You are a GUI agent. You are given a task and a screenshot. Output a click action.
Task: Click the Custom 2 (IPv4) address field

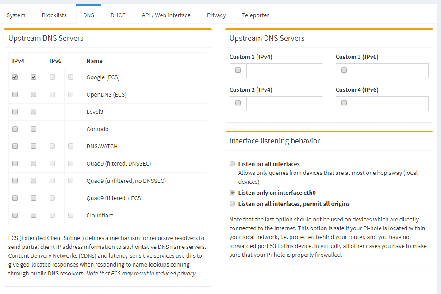pos(284,104)
